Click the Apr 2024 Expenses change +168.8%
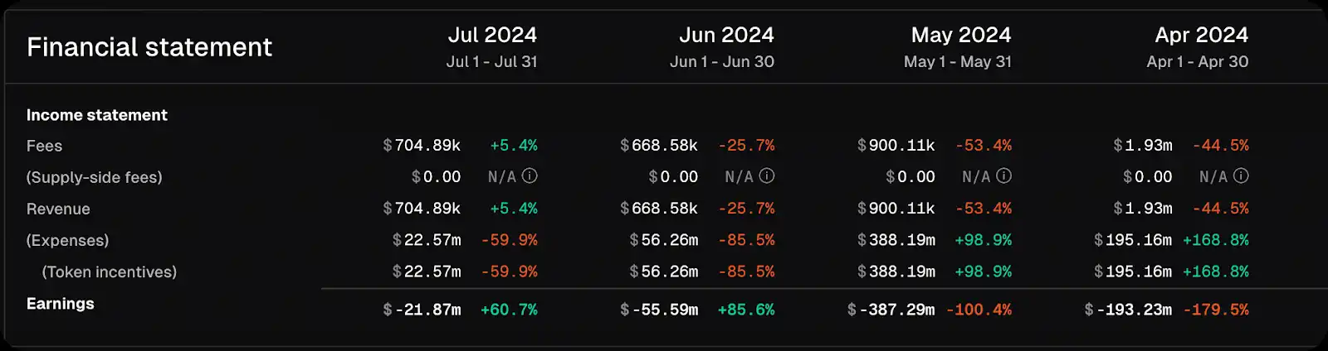The height and width of the screenshot is (351, 1328). point(1216,240)
